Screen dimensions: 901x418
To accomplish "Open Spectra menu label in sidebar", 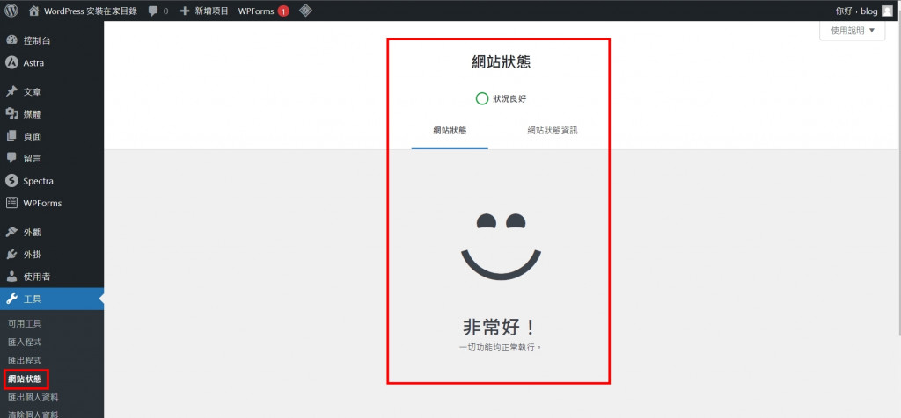I will 39,181.
